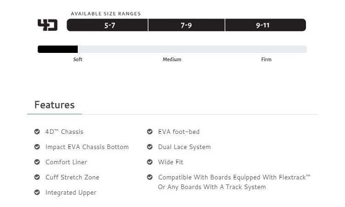
Task: Choose the 7-9 size range
Action: [x=186, y=25]
